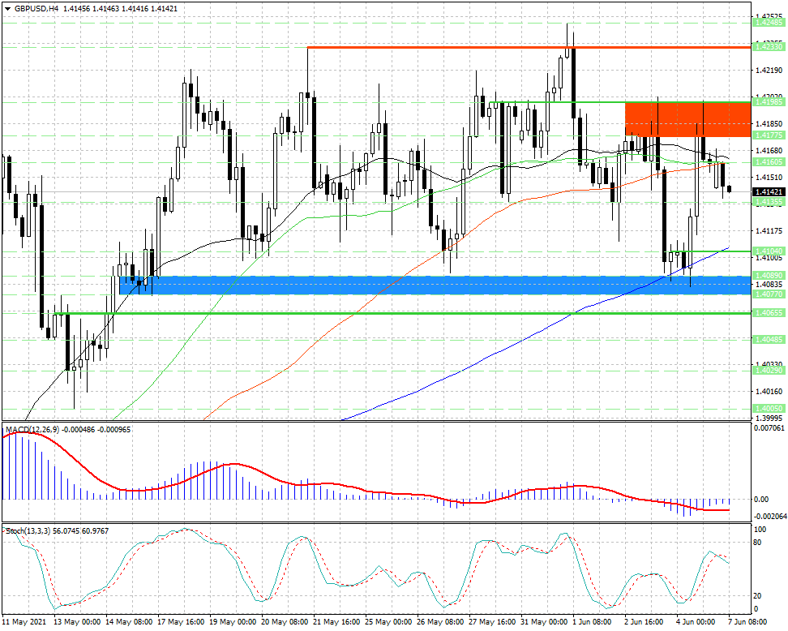Click the 19 May 00:00 time label
The height and width of the screenshot is (631, 788).
point(233,622)
